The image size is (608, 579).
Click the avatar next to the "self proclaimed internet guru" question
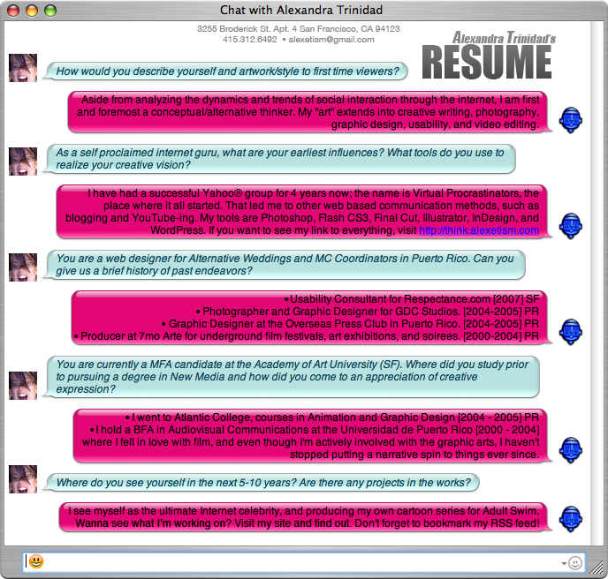click(x=22, y=162)
